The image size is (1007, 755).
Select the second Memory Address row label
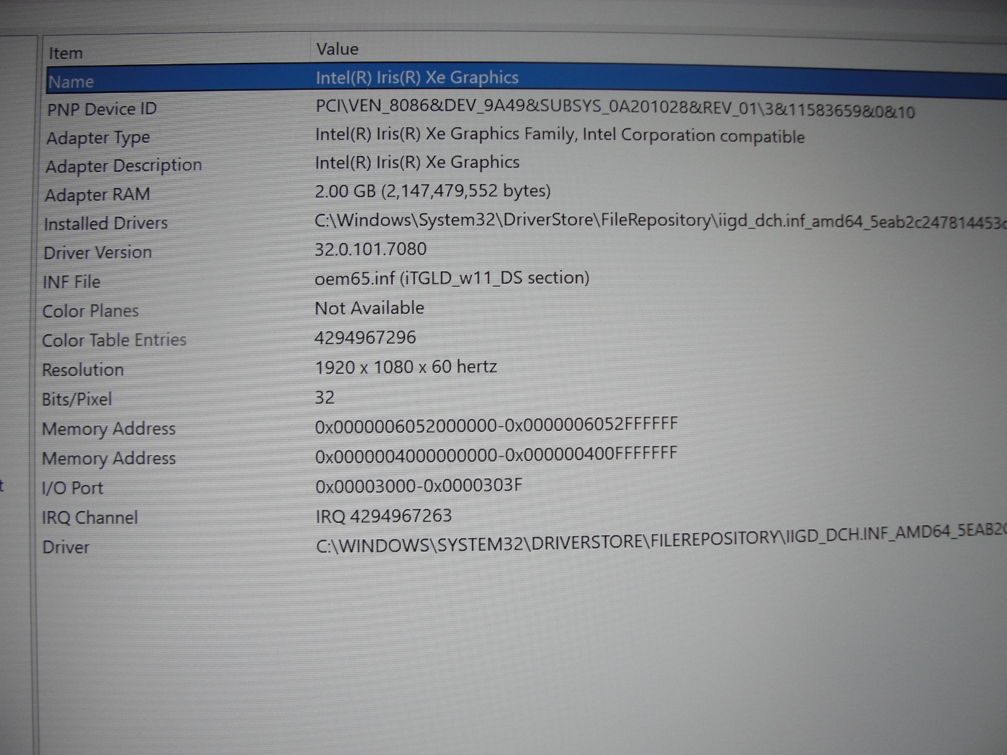(x=108, y=459)
